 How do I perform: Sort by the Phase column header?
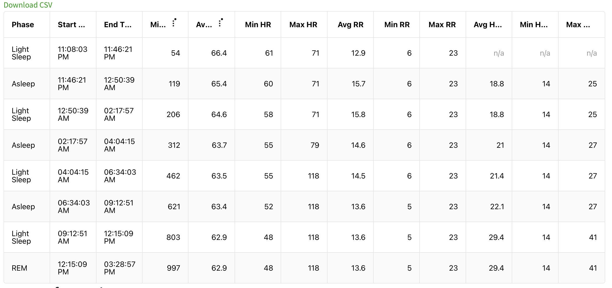click(23, 25)
